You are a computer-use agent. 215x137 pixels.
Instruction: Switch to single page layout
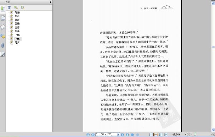pyautogui.click(x=151, y=134)
